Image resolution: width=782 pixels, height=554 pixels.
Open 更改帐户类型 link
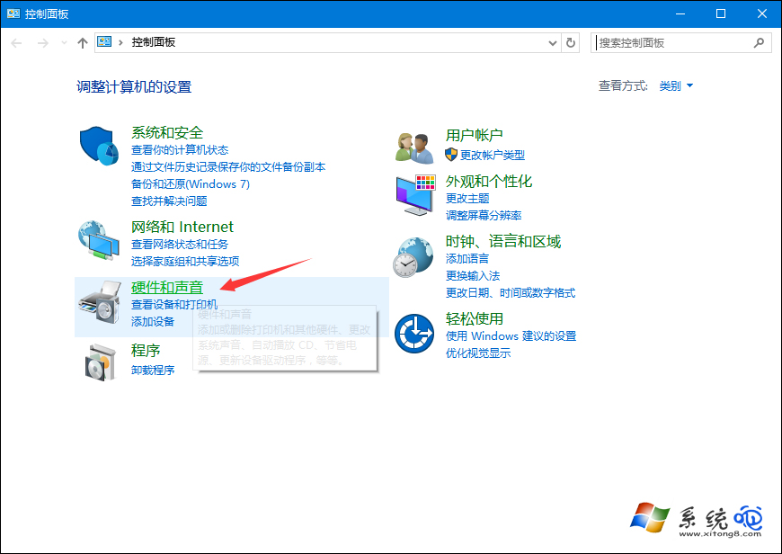point(492,155)
